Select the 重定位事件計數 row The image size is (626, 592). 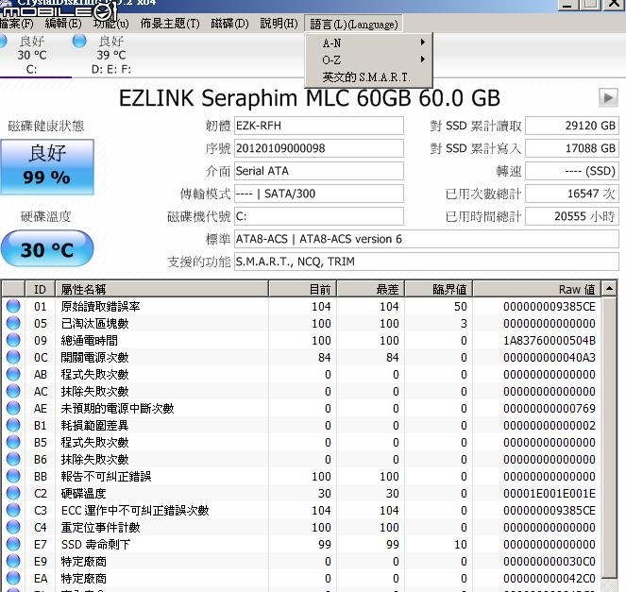(301, 527)
